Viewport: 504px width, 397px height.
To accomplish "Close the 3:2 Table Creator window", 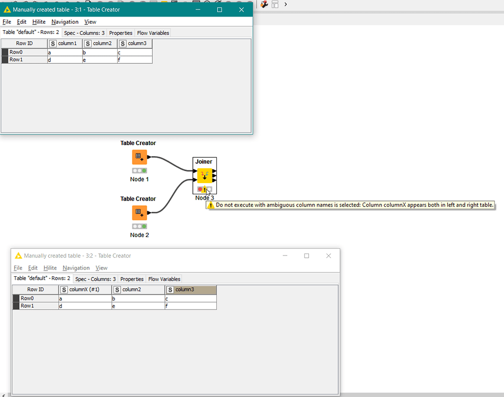I will coord(329,256).
